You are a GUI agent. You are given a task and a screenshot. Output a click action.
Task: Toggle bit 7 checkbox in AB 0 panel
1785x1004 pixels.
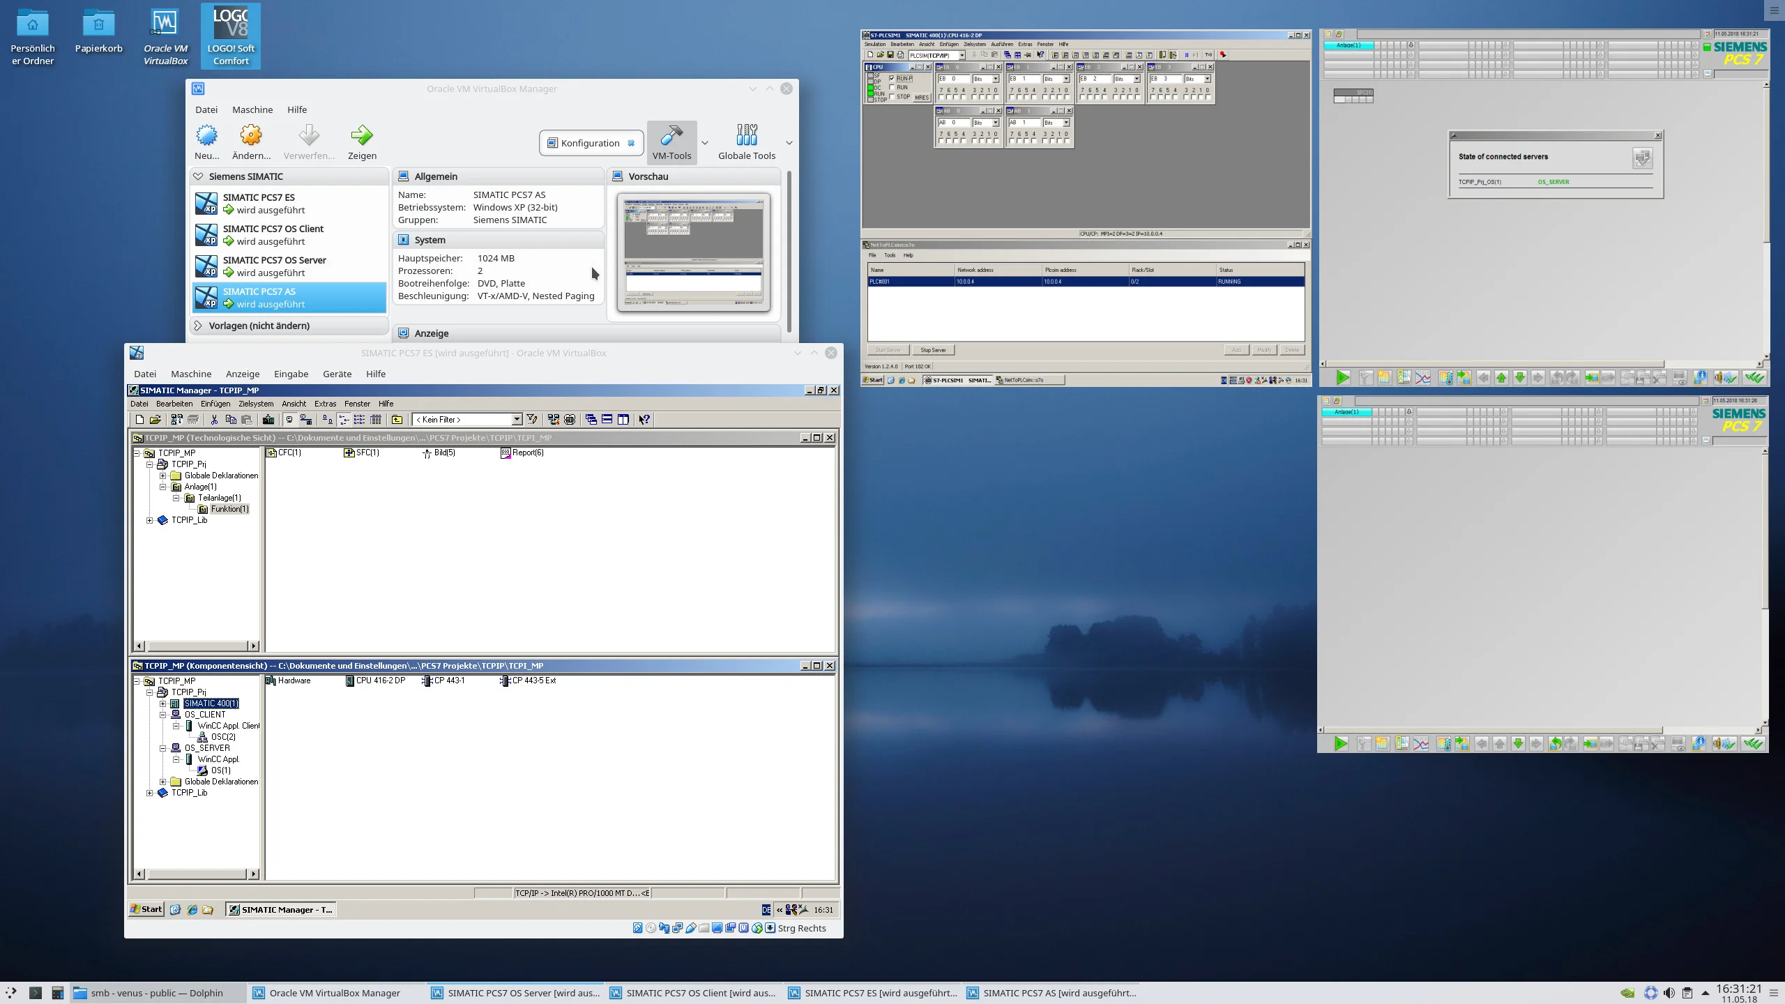[941, 141]
